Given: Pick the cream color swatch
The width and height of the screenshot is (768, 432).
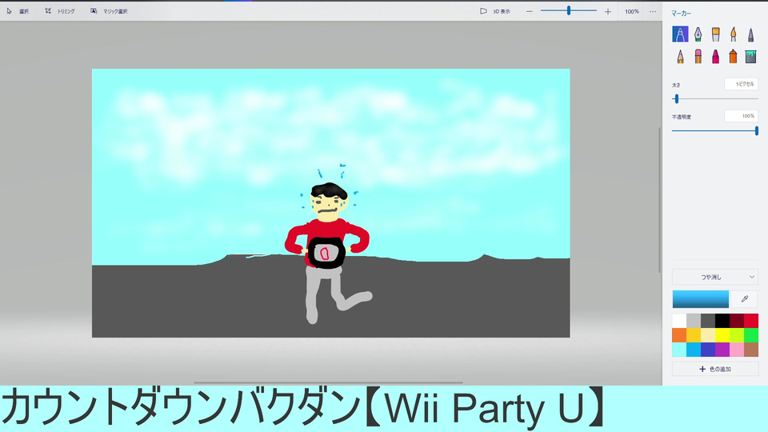Looking at the screenshot, I should (x=708, y=335).
